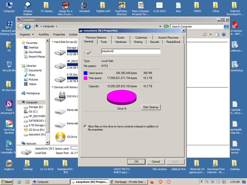This screenshot has height=185, width=247.
Task: Switch to the Acronis Recovery tab
Action: (167, 37)
